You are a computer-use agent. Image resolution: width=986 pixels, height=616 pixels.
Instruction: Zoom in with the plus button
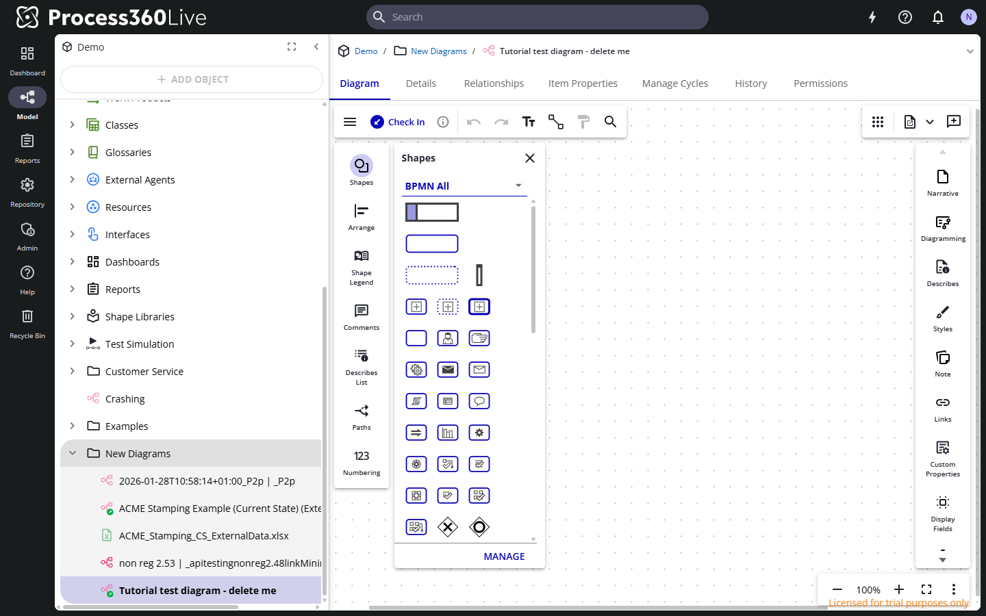899,589
